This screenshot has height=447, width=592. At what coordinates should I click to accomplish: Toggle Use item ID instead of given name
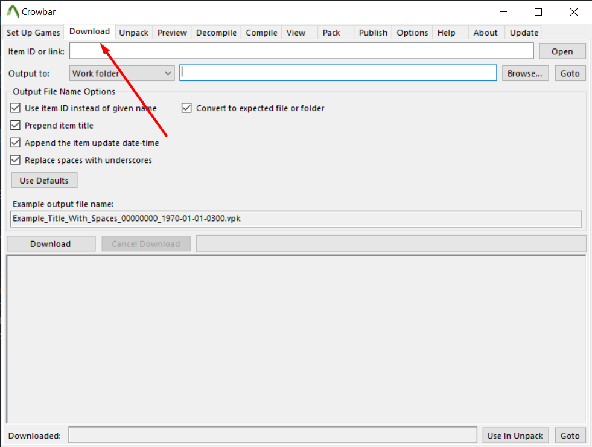point(84,108)
